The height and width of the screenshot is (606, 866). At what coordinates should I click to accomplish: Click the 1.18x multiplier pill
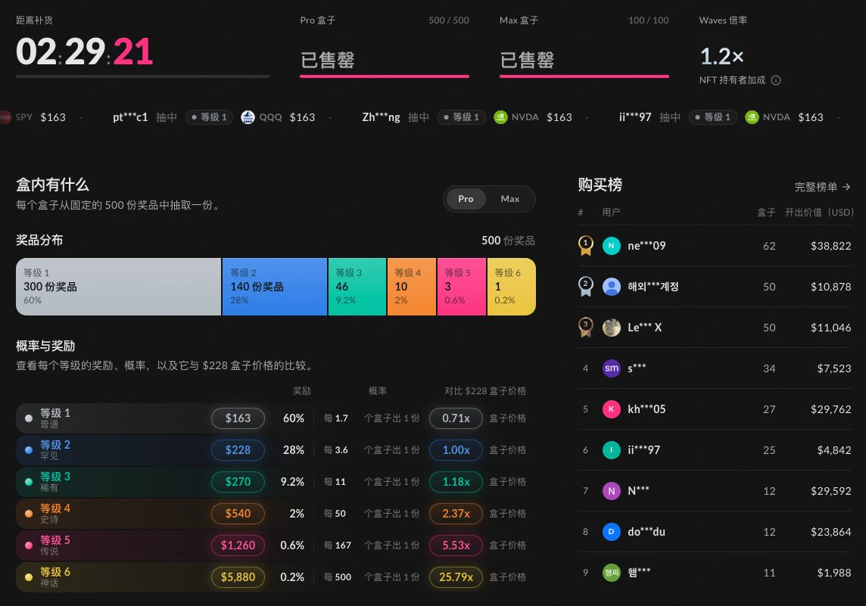(x=456, y=482)
